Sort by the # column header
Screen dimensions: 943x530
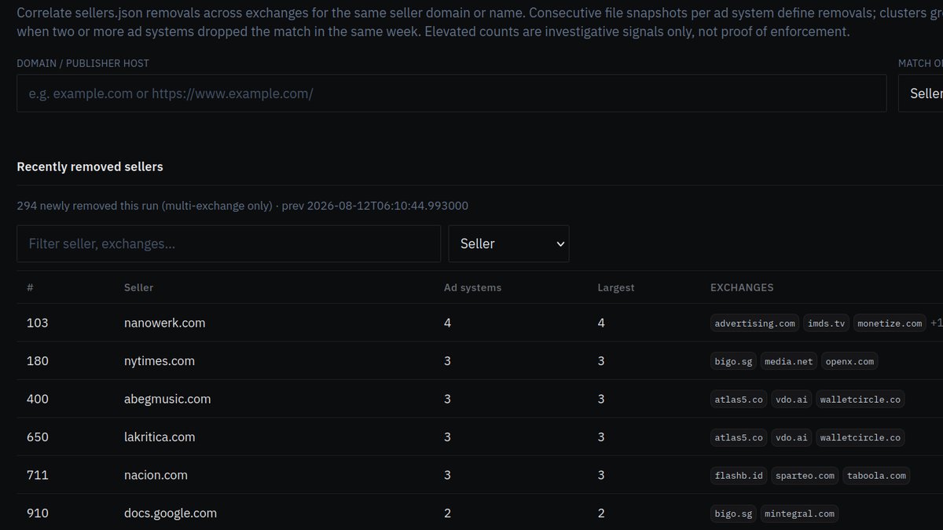(x=30, y=287)
